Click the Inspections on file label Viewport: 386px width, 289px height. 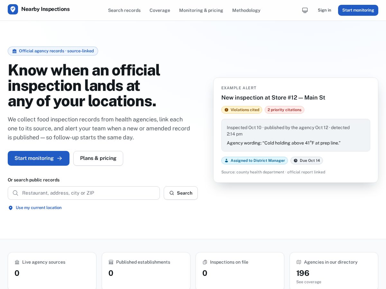229,262
